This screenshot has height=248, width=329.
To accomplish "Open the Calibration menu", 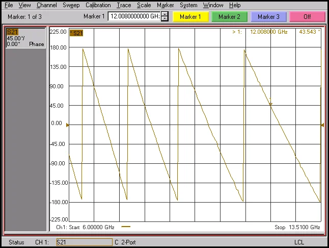I will click(98, 5).
